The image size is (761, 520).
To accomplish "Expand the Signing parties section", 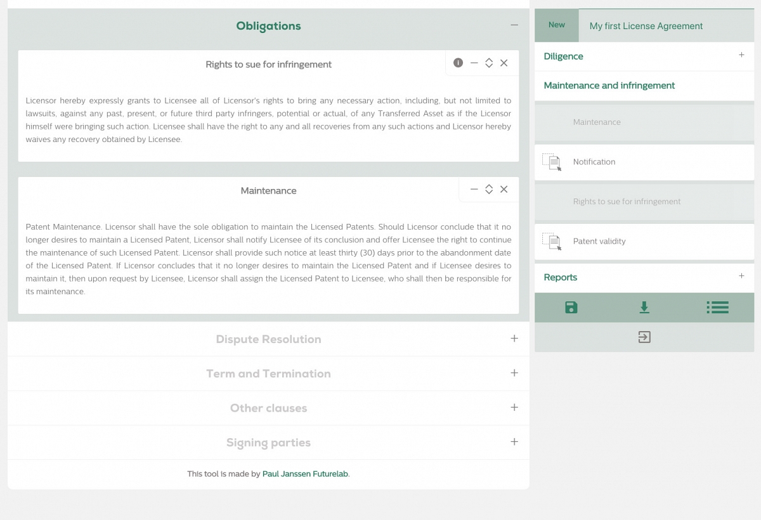I will (x=514, y=441).
